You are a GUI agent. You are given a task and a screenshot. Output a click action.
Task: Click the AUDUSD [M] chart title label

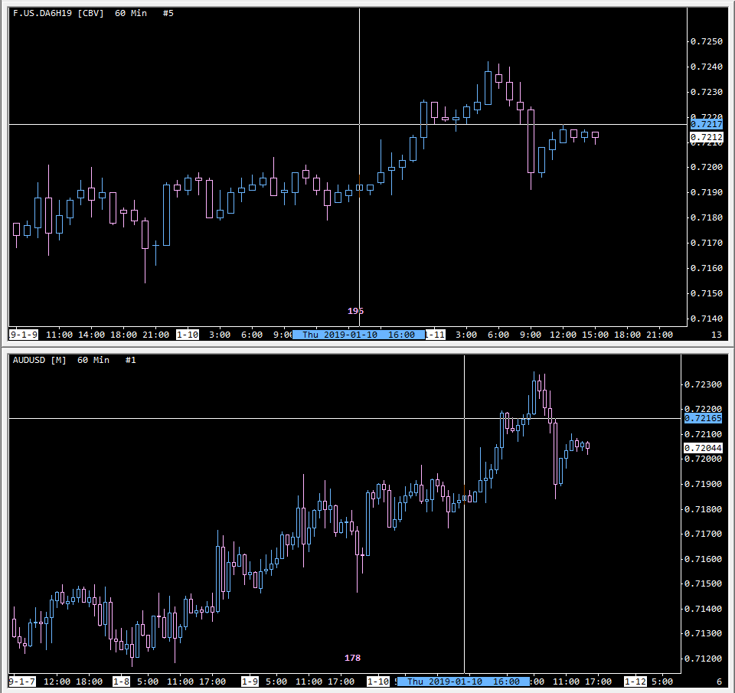tap(39, 360)
